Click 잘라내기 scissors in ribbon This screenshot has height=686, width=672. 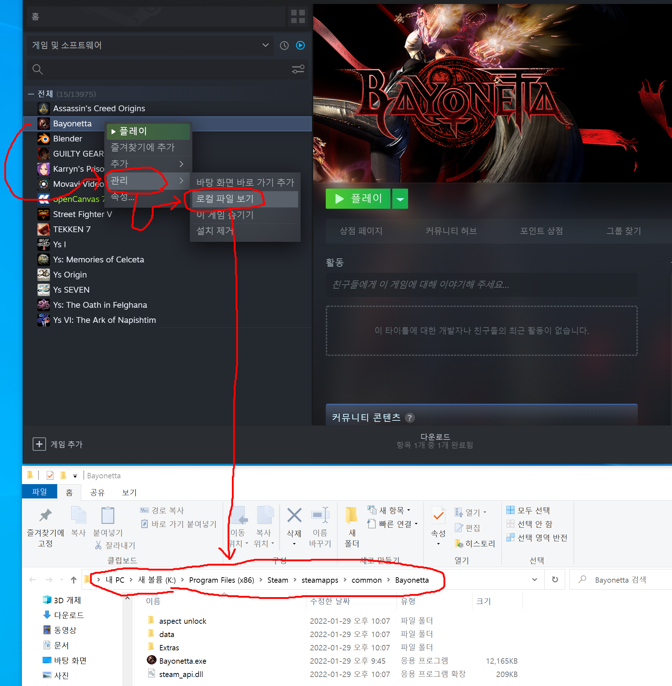click(115, 545)
